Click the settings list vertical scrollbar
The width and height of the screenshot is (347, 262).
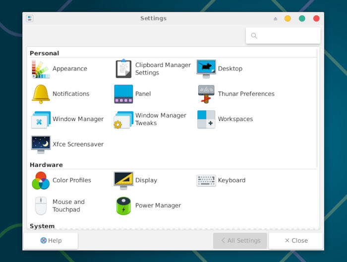coord(317,108)
